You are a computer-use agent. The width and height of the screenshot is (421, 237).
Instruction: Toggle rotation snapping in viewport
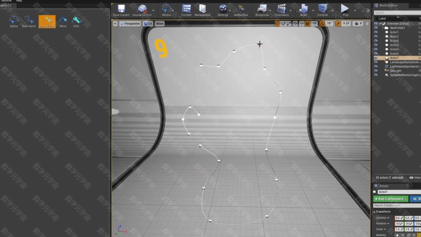(322, 24)
